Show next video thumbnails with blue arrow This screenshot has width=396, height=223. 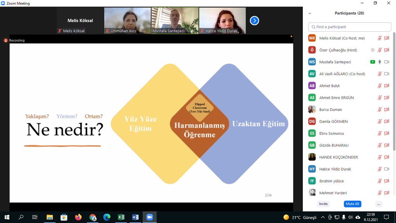pyautogui.click(x=254, y=20)
